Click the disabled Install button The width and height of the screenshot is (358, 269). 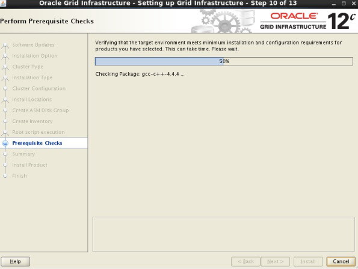pyautogui.click(x=308, y=261)
